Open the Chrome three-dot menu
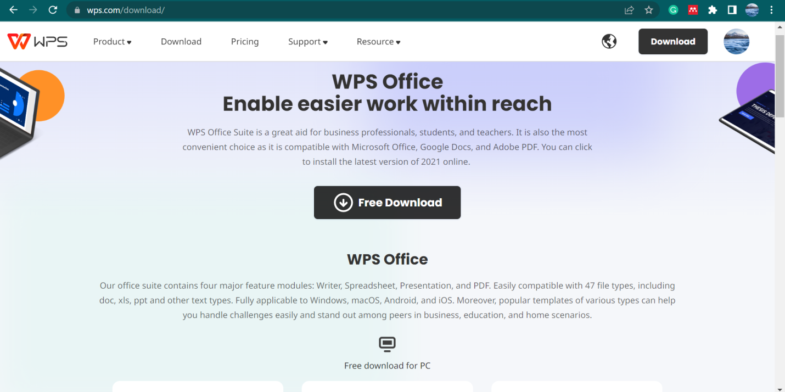Image resolution: width=785 pixels, height=392 pixels. (x=771, y=10)
